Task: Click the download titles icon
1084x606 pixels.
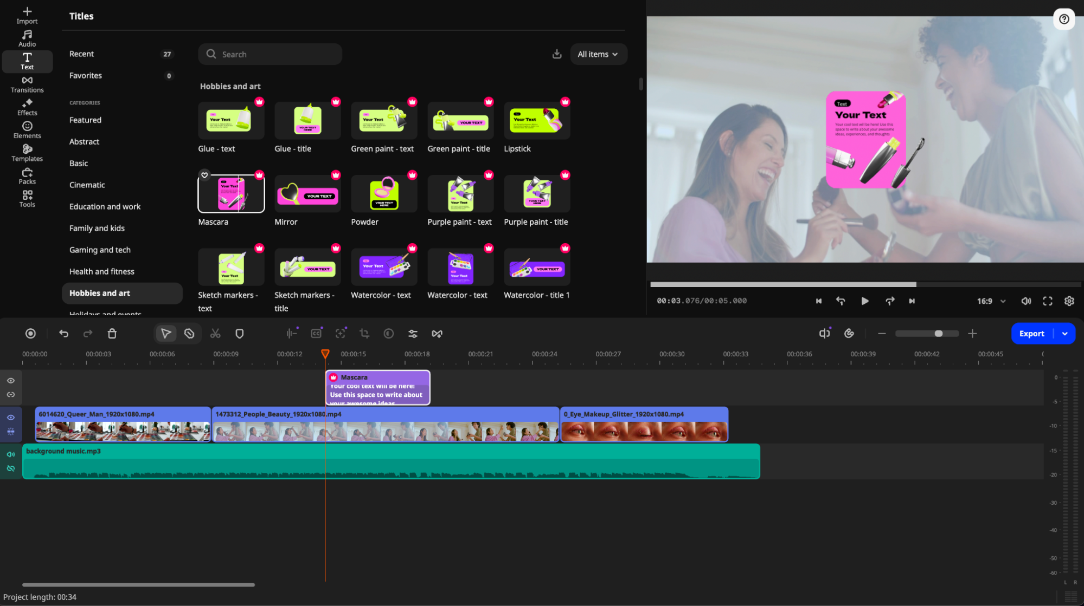Action: (x=557, y=54)
